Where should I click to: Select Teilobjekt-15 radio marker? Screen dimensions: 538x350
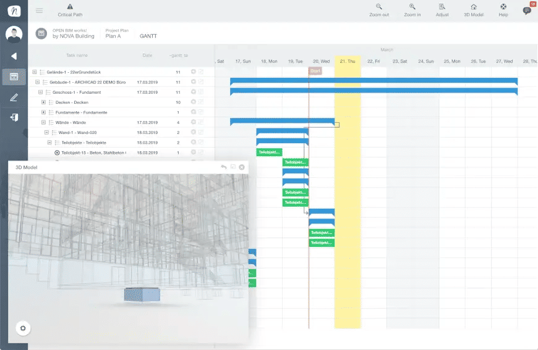pos(57,152)
